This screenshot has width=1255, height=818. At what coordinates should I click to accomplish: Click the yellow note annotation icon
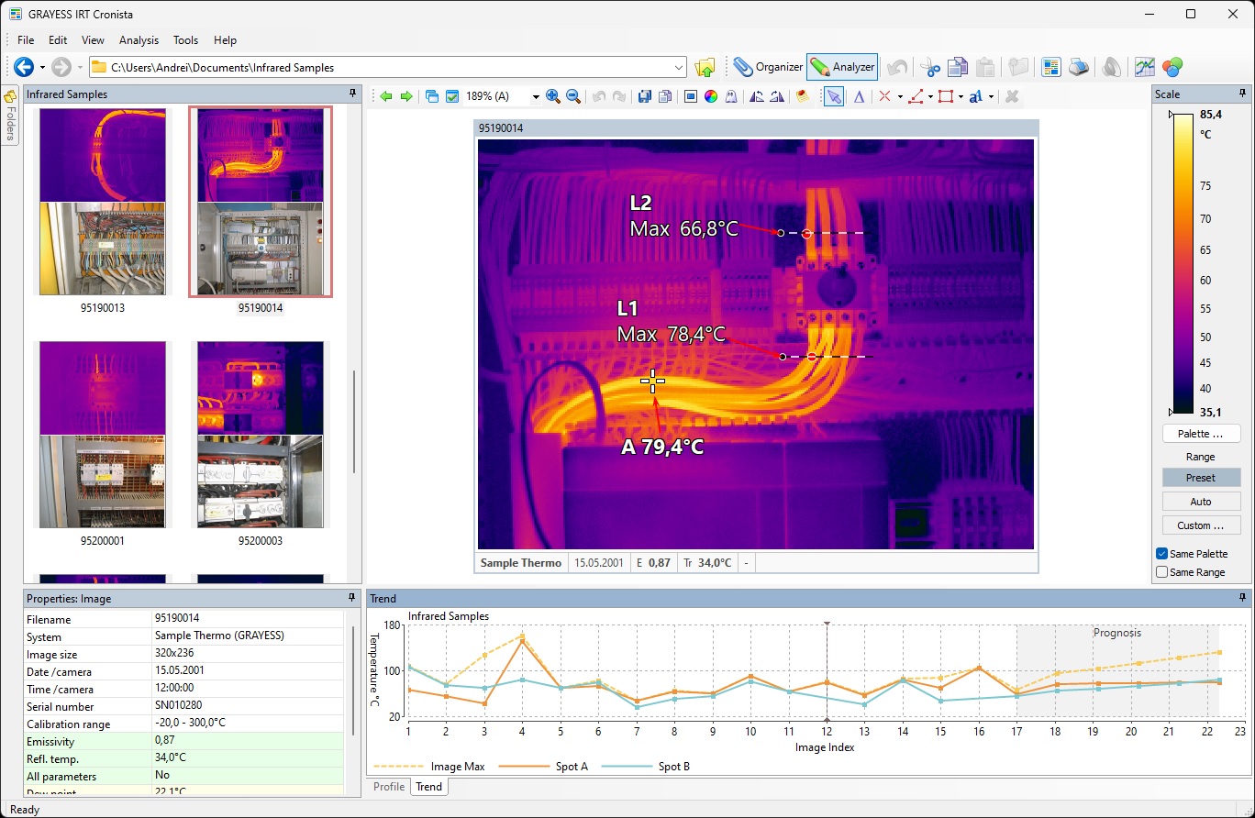point(803,96)
